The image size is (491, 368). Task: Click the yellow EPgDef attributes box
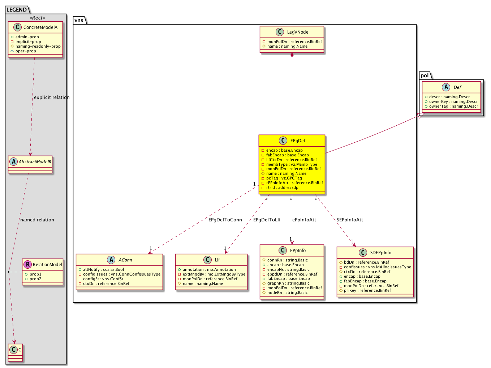pos(292,169)
